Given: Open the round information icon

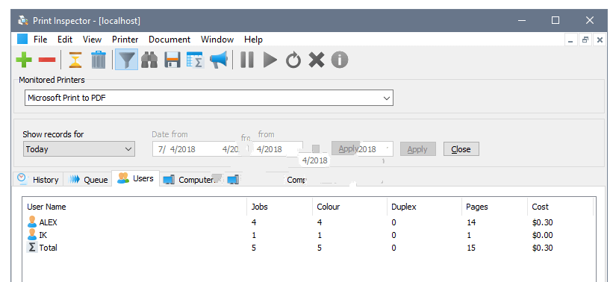Looking at the screenshot, I should click(x=339, y=60).
